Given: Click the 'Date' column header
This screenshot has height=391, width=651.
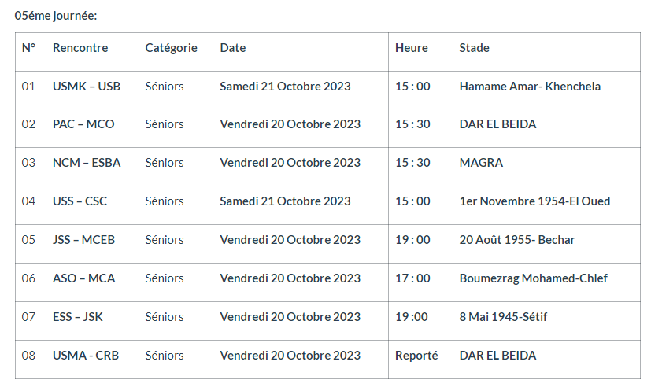Looking at the screenshot, I should [233, 48].
